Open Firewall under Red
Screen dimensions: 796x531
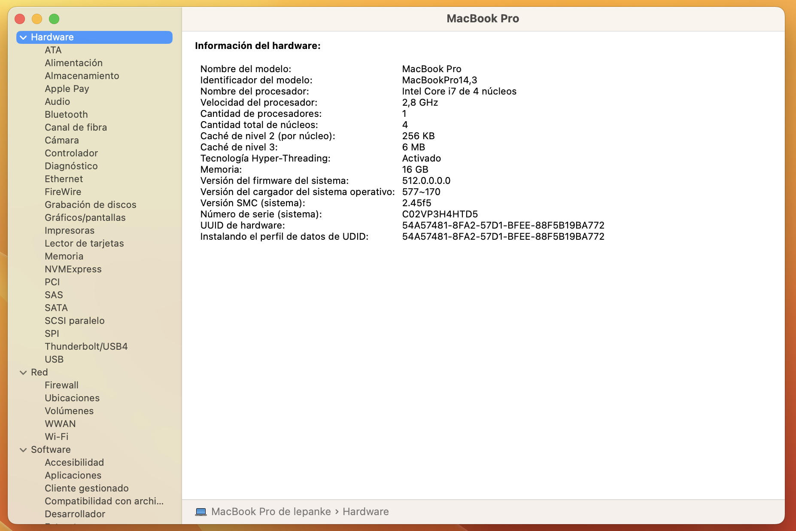[x=62, y=385]
